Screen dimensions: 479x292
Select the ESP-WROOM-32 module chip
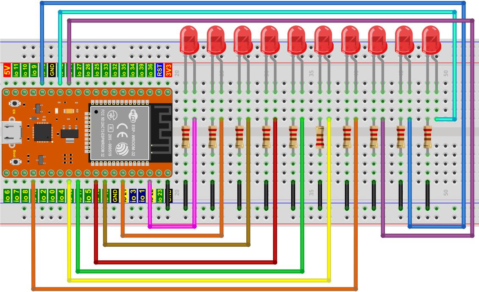(120, 132)
